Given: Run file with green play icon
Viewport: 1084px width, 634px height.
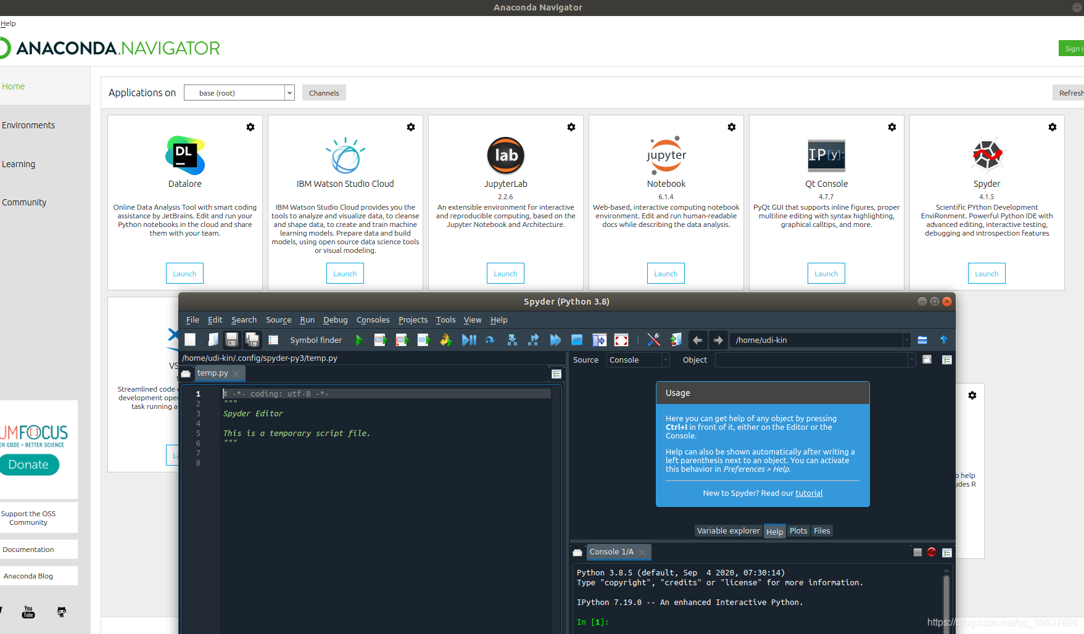Looking at the screenshot, I should (x=359, y=340).
